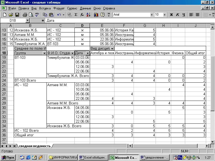215x161 pixels.
Task: Open the undo history dropdown arrow
Action: tap(63, 15)
